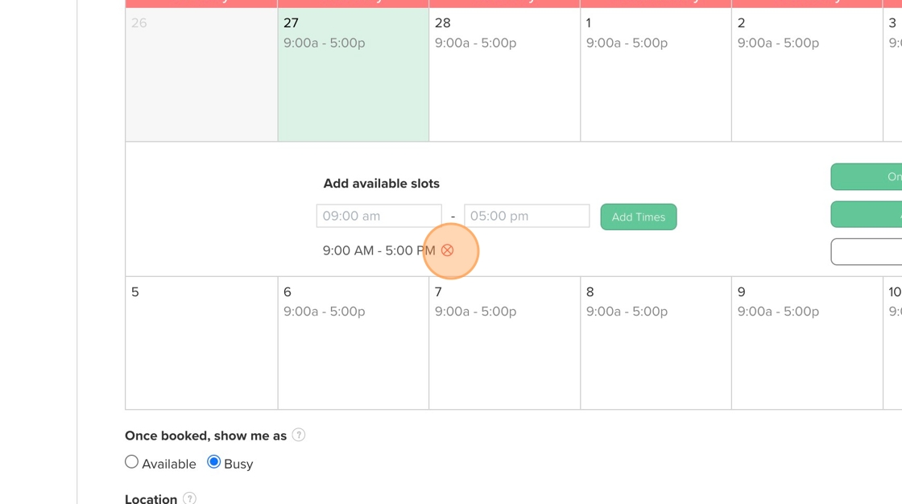
Task: Open calendar day 8
Action: pos(656,343)
